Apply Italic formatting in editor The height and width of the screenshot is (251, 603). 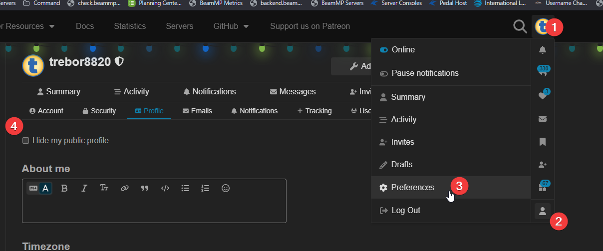[x=84, y=188]
